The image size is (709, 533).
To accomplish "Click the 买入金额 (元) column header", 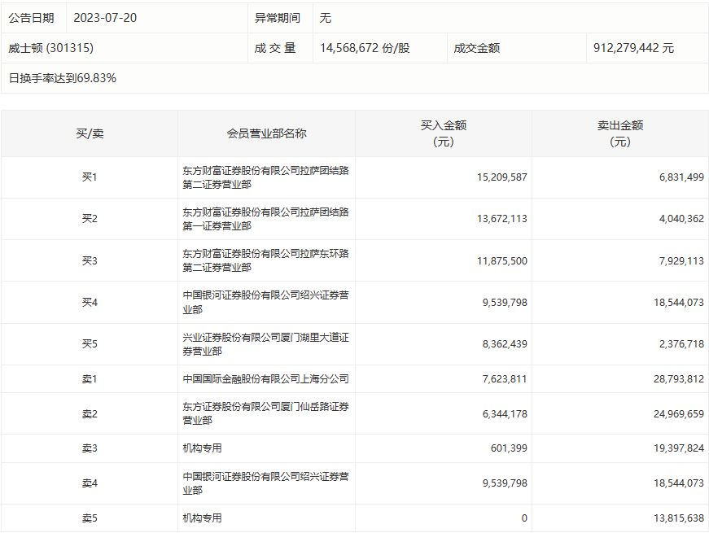I will pyautogui.click(x=443, y=133).
